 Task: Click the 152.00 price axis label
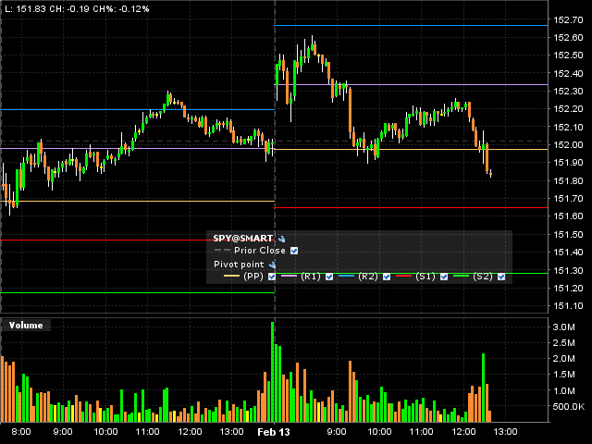[568, 145]
